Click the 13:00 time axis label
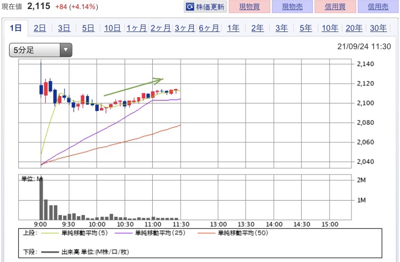This screenshot has height=262, width=400. point(218,224)
